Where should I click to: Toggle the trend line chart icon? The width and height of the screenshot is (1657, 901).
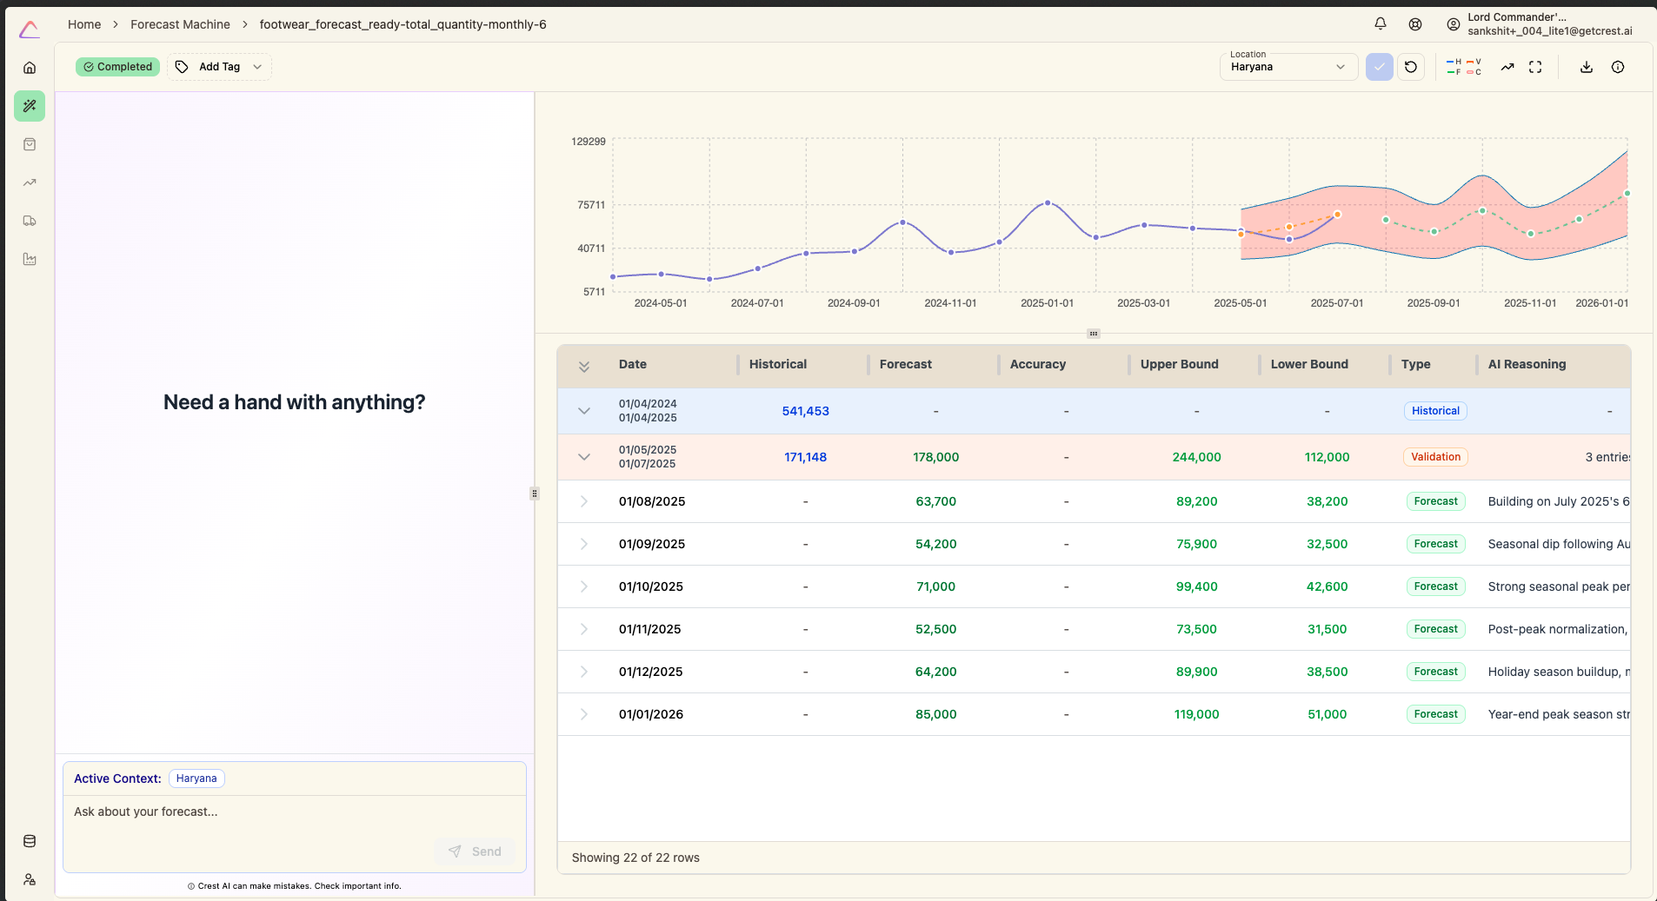click(1507, 67)
